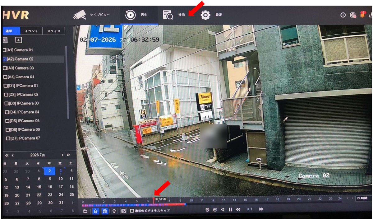Image resolution: width=373 pixels, height=220 pixels.
Task: Click the X1 playback speed indicator
Action: pos(249,209)
